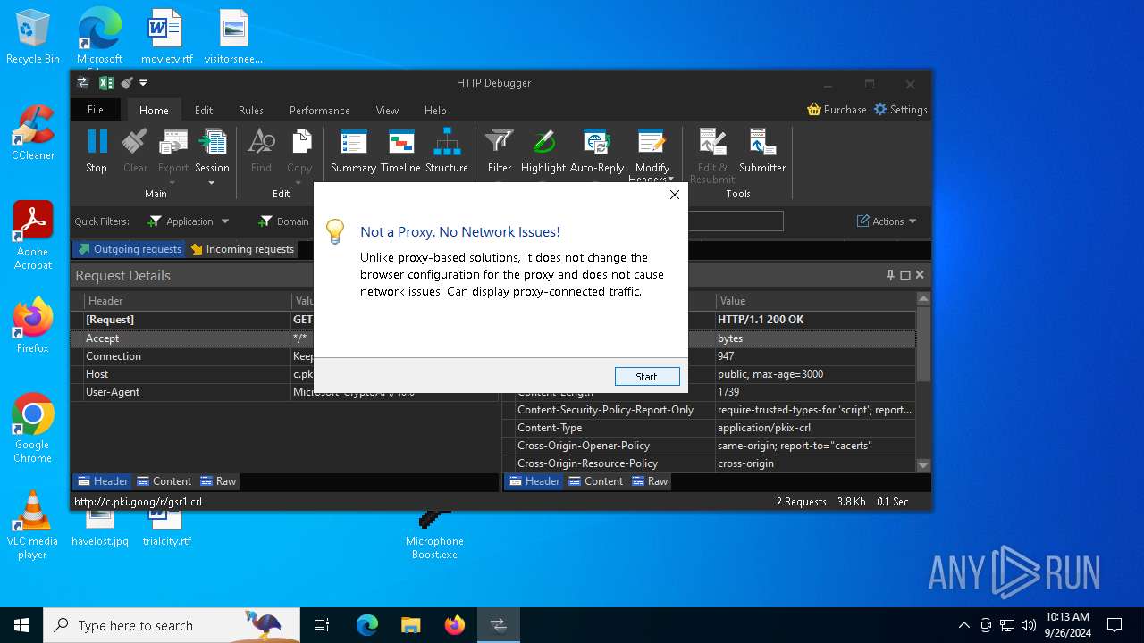The width and height of the screenshot is (1144, 643).
Task: Click the Stop capture icon
Action: [x=97, y=142]
